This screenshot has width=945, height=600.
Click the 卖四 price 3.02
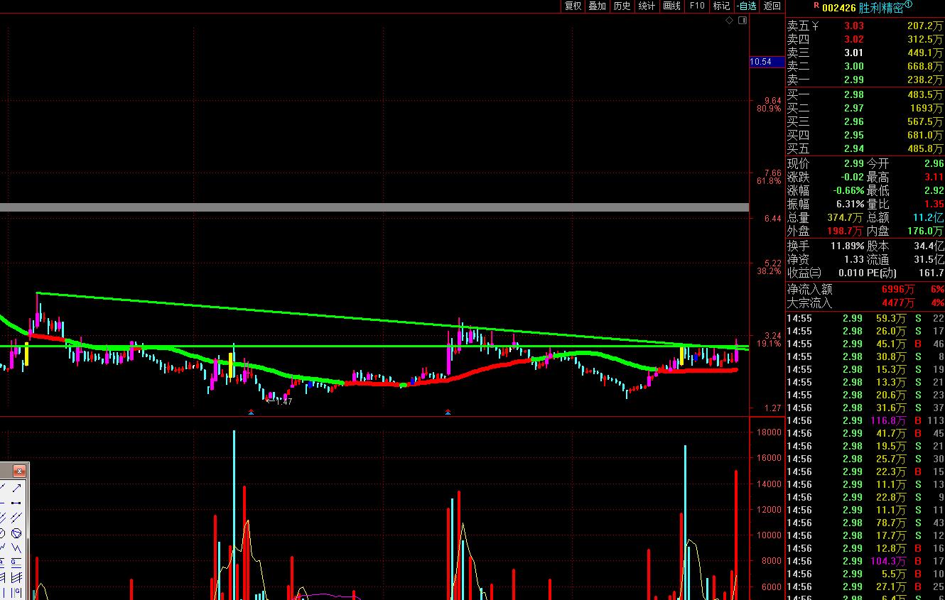(853, 40)
